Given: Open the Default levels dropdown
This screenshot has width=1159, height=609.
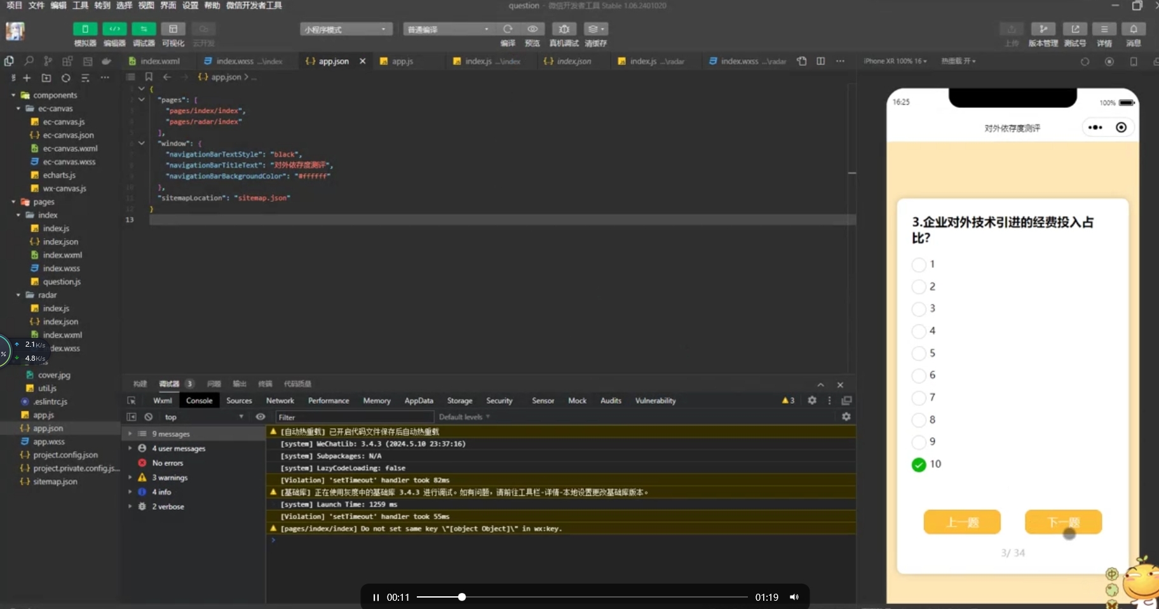Looking at the screenshot, I should point(464,417).
